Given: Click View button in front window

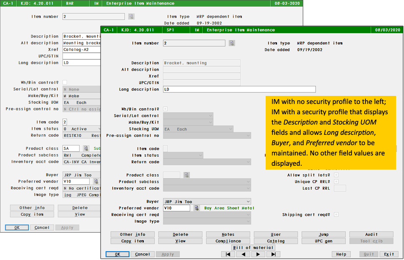Looking at the screenshot, I should pyautogui.click(x=180, y=241).
